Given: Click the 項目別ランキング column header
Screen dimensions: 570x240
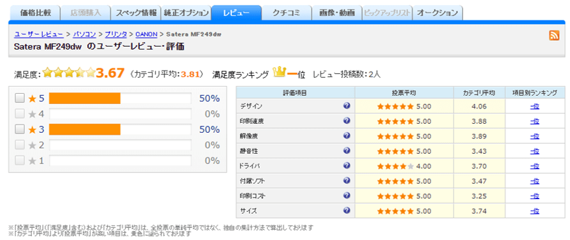Looking at the screenshot, I should pos(535,93).
